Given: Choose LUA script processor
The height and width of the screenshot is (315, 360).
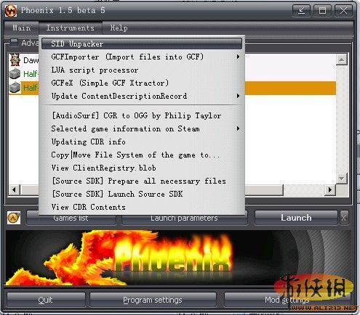Looking at the screenshot, I should pyautogui.click(x=142, y=70).
